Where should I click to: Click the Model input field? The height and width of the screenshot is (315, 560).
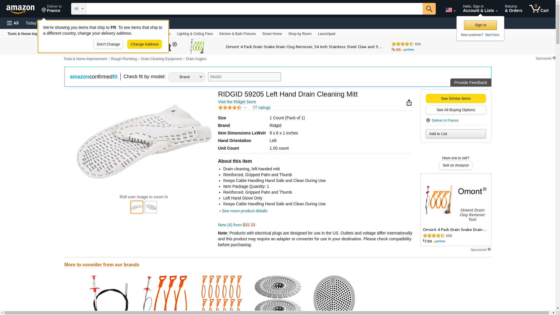pyautogui.click(x=244, y=77)
